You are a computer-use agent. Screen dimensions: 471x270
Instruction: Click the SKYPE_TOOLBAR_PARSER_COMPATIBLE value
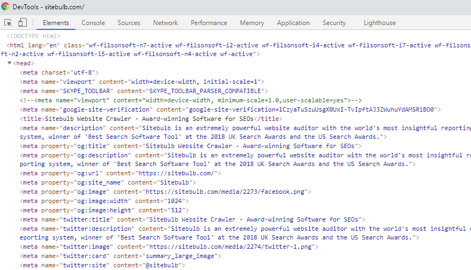coord(205,91)
